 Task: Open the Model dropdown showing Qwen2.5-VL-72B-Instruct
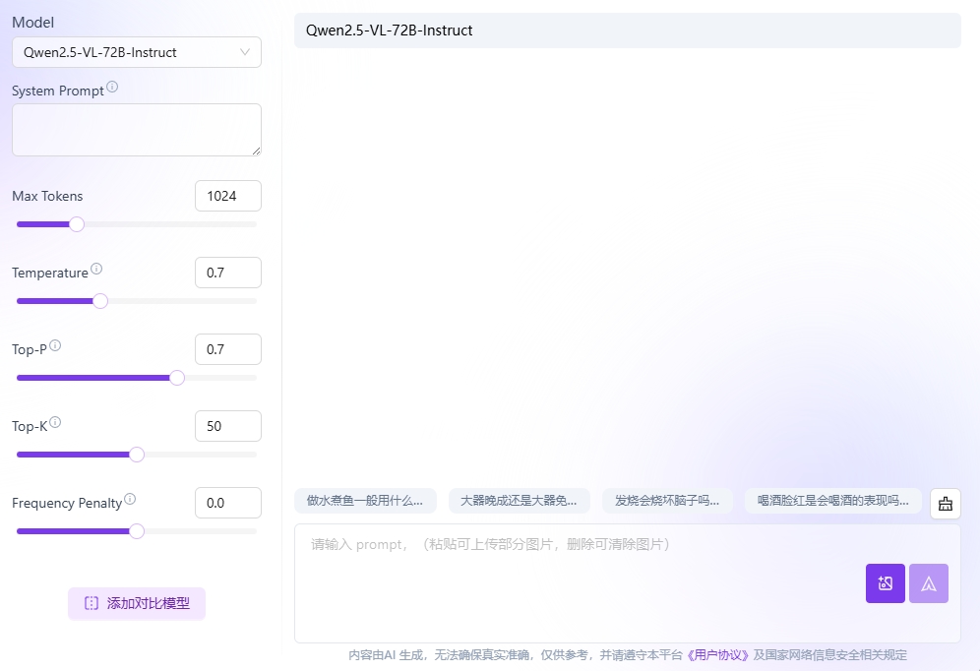pos(136,52)
